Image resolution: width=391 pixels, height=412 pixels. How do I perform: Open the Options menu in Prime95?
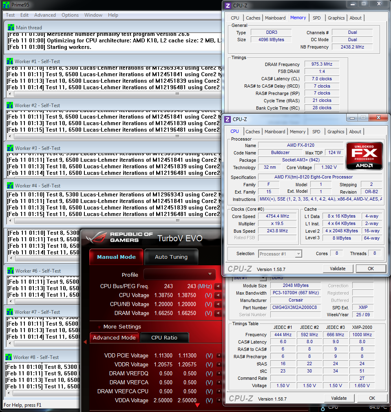70,15
